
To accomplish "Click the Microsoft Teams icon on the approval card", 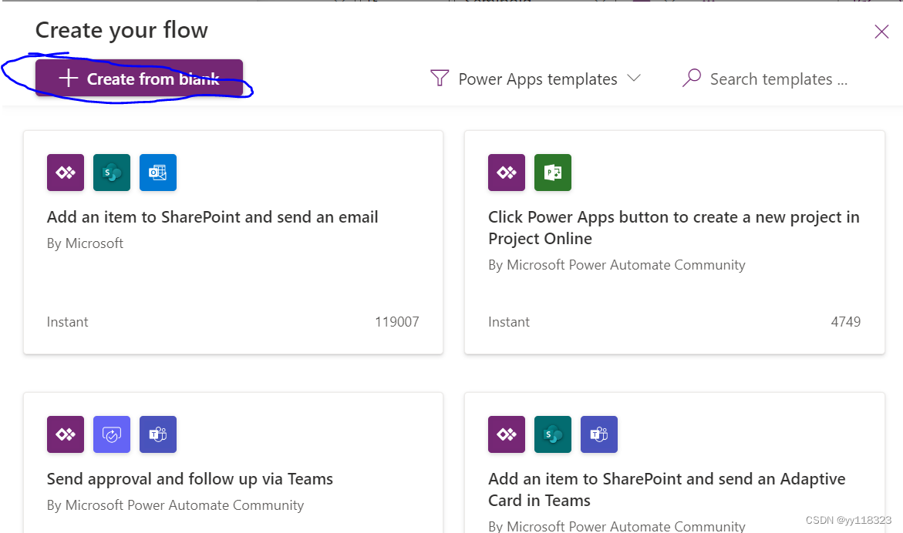I will tap(157, 434).
